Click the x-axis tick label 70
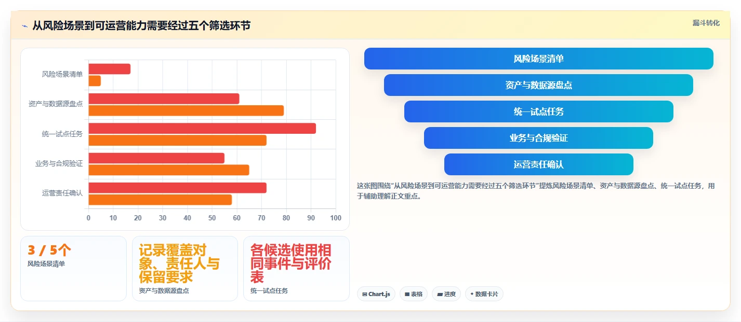Viewport: 741px width, 322px height. pyautogui.click(x=261, y=218)
